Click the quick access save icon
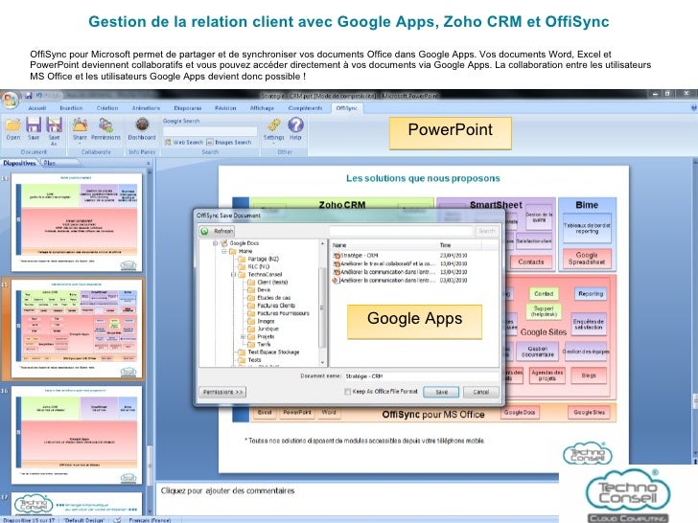698x523 pixels. 29,95
